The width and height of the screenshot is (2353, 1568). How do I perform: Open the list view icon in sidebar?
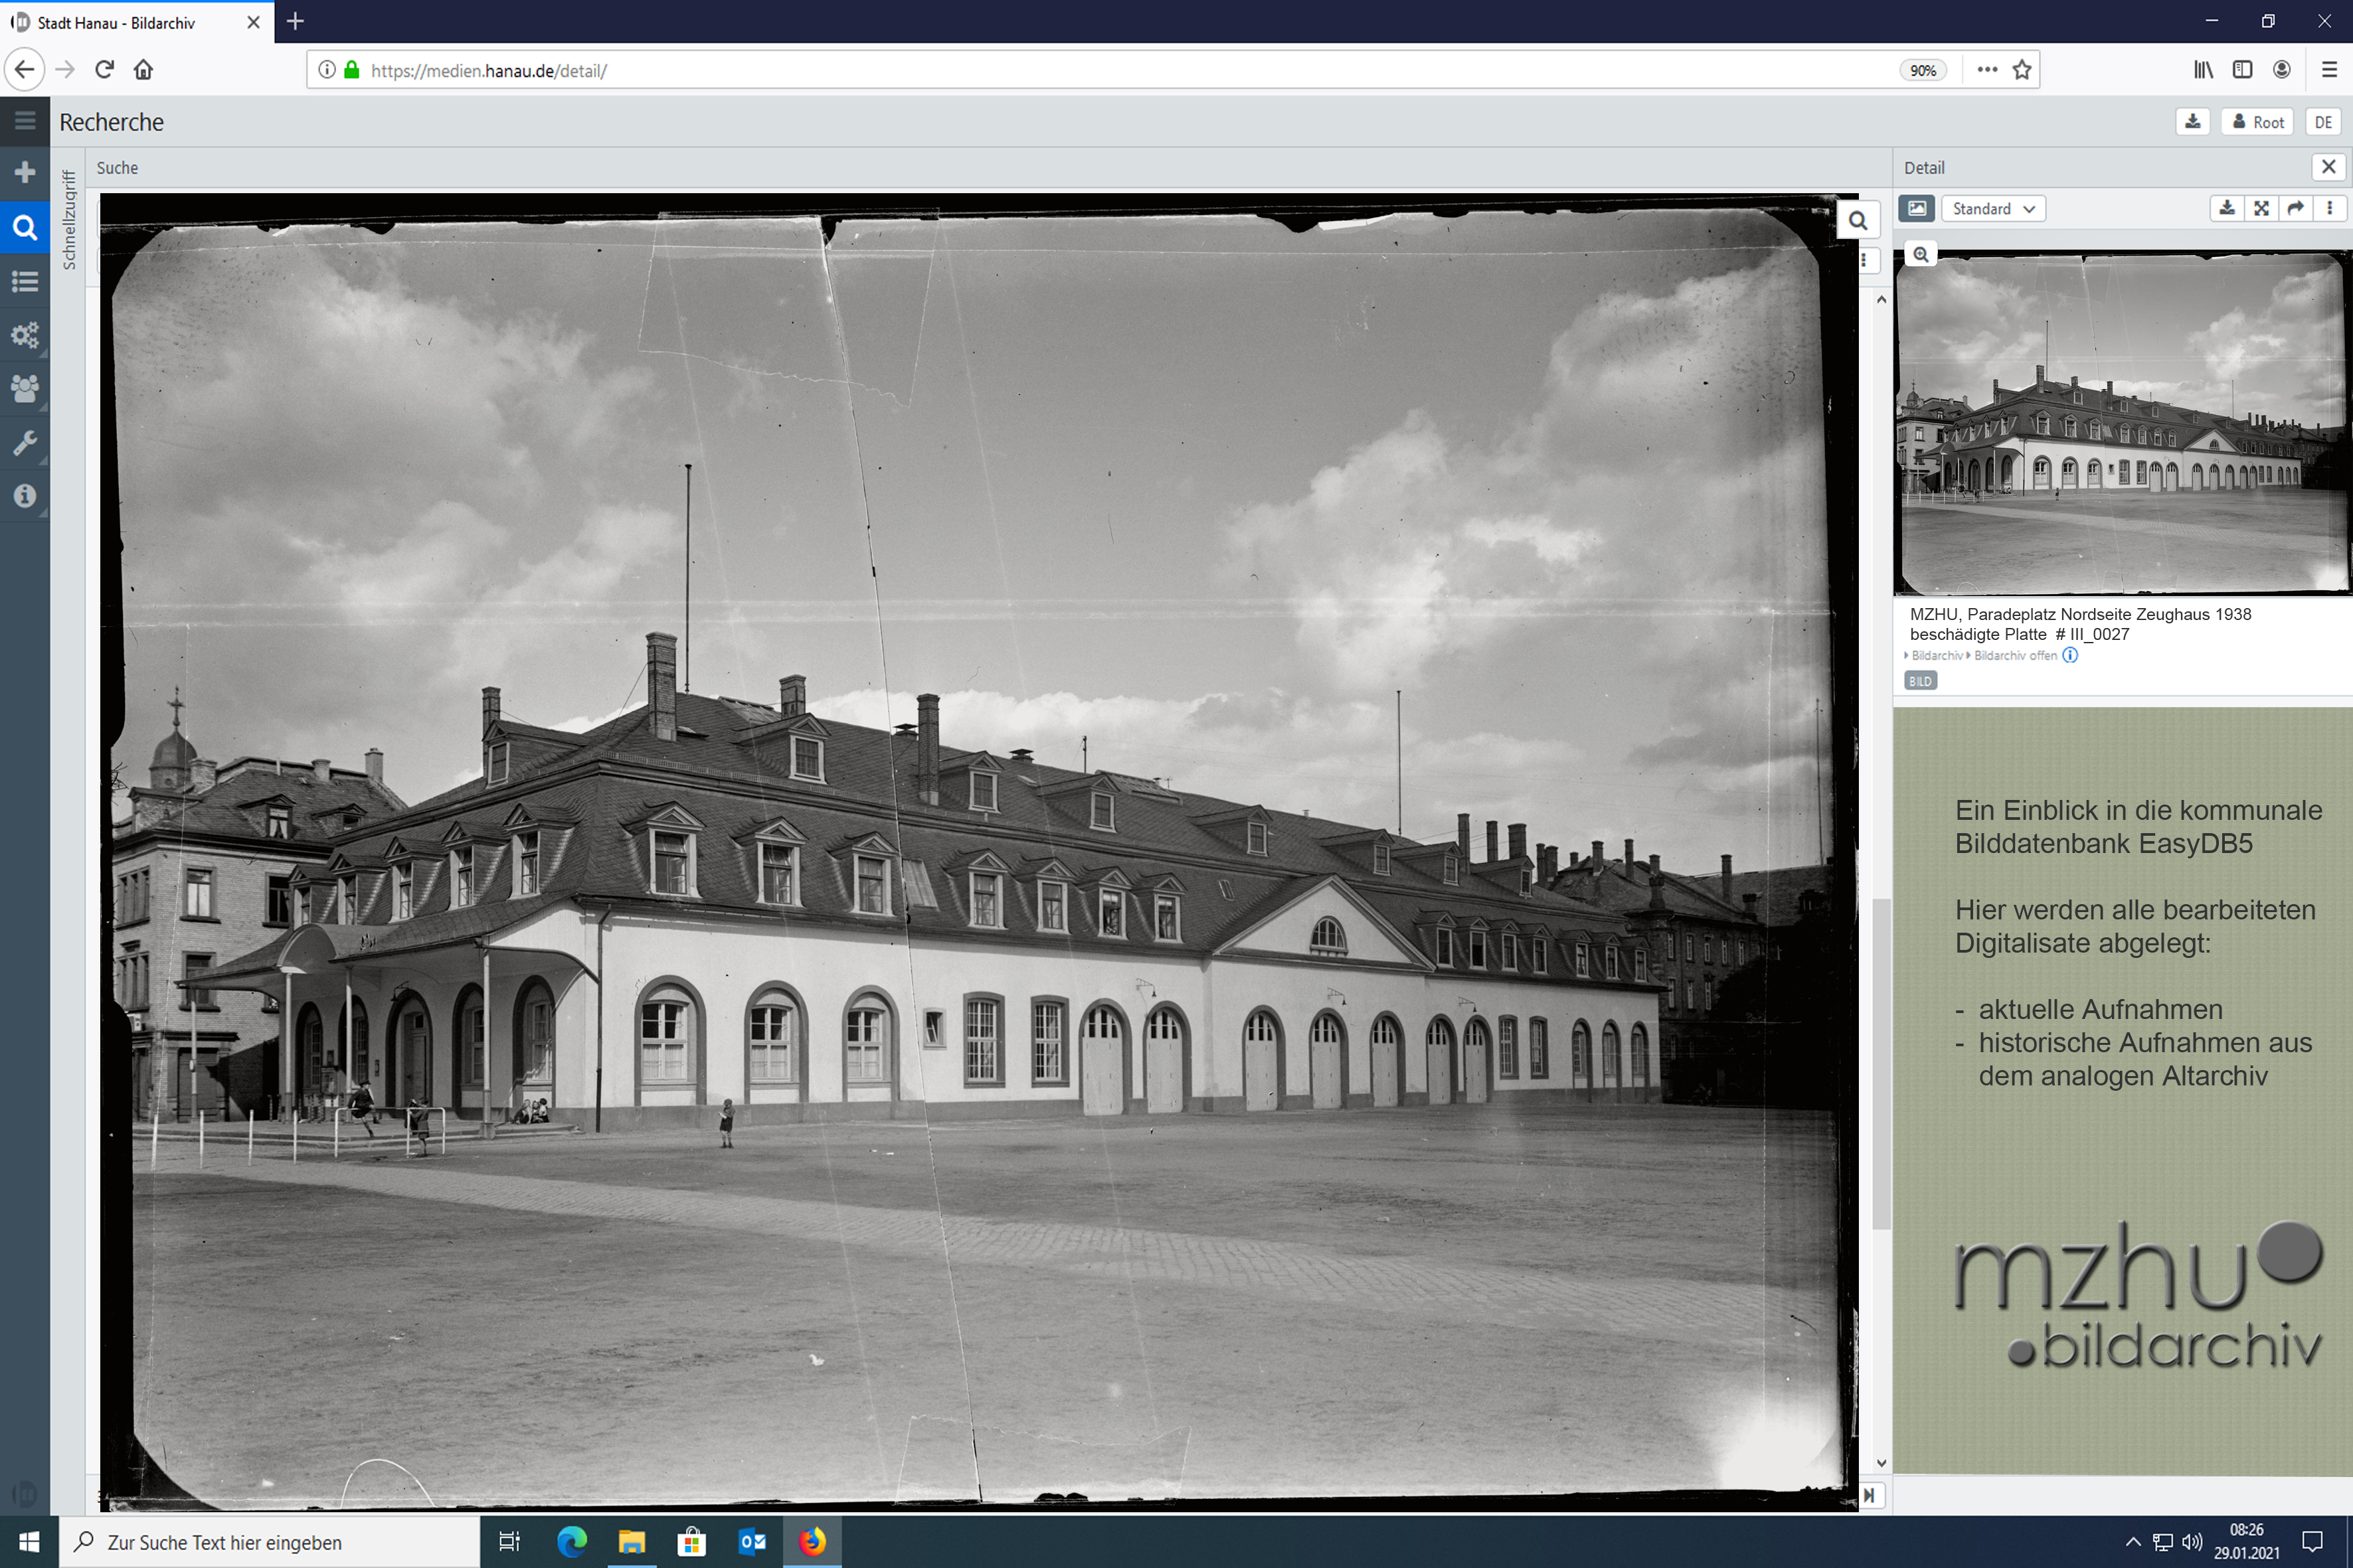pyautogui.click(x=24, y=281)
